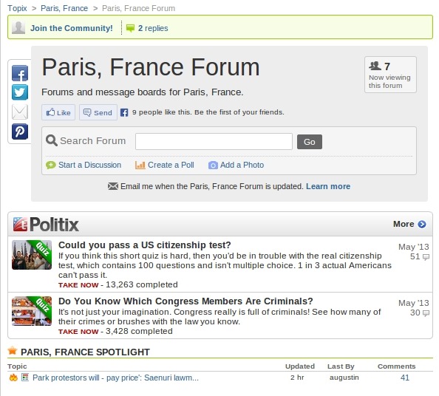Screen dimensions: 439x396
Task: Pin the page with Pinterest icon
Action: (20, 132)
